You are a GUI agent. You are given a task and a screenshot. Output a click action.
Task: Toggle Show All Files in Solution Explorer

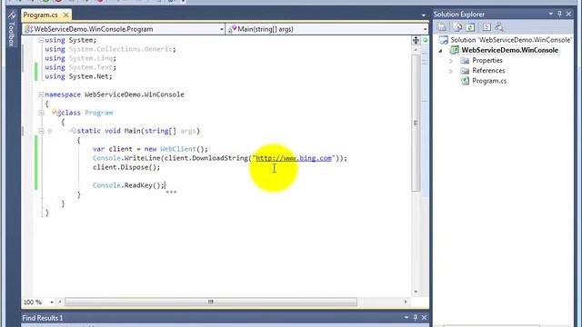point(457,27)
